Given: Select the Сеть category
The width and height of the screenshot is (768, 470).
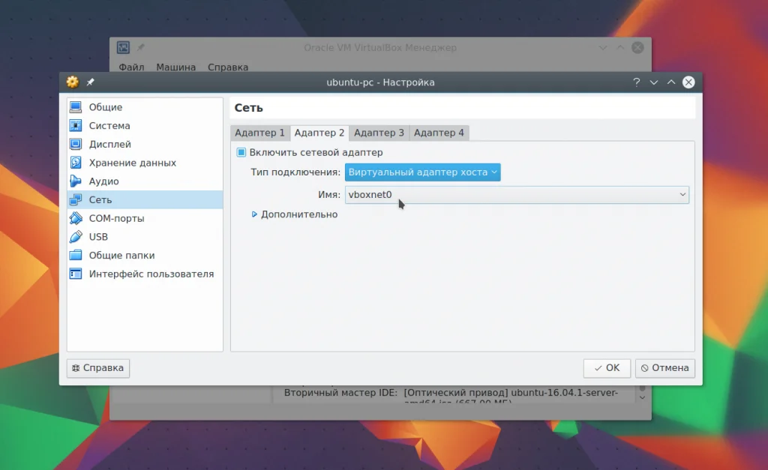Looking at the screenshot, I should click(x=145, y=199).
